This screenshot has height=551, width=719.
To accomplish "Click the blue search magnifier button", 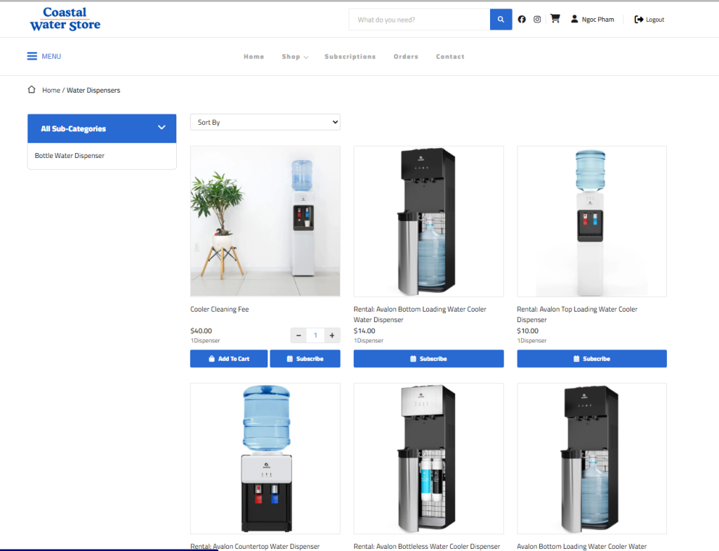I will coord(500,20).
